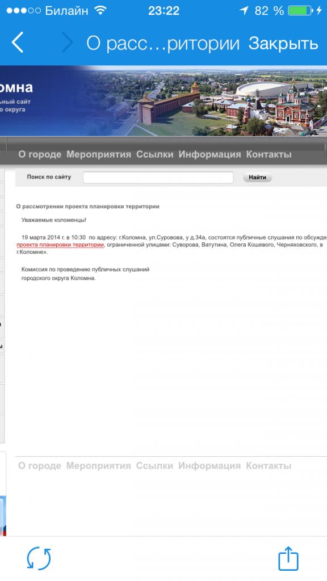
Task: Focus the site search input field
Action: [x=158, y=178]
